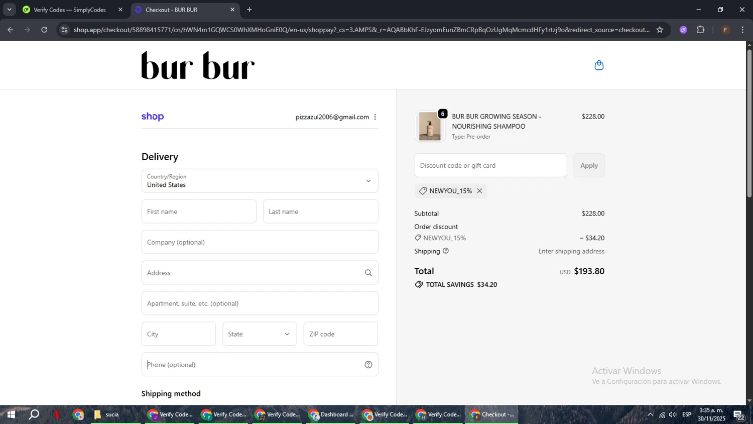Open the Dashboard Chrome window in taskbar
This screenshot has height=424, width=753.
[331, 414]
